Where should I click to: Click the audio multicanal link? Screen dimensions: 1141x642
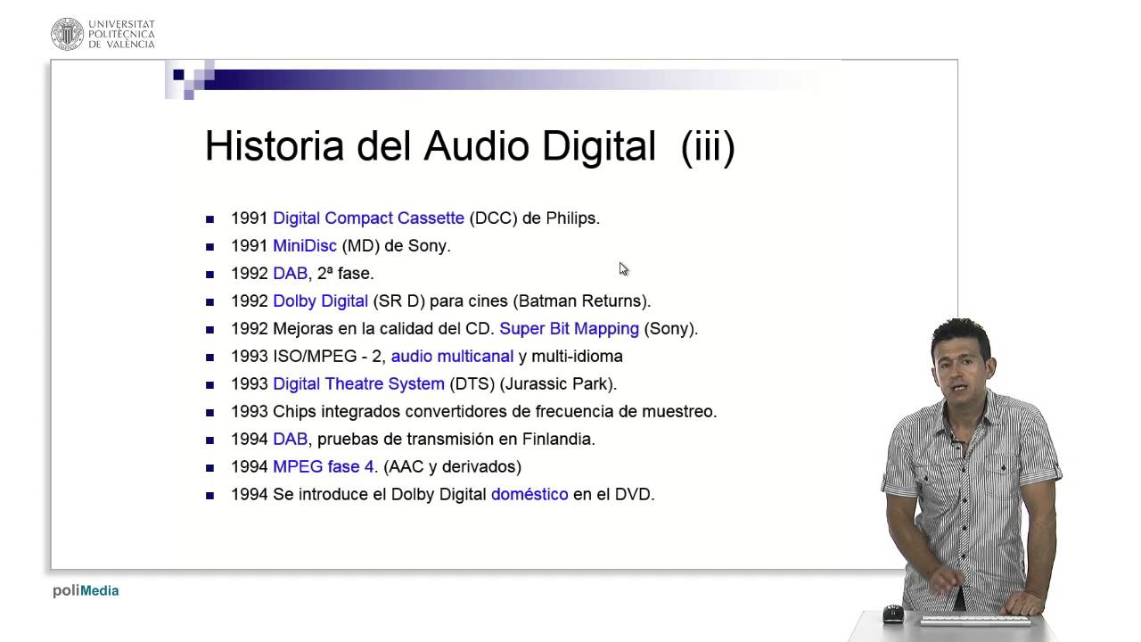coord(452,357)
